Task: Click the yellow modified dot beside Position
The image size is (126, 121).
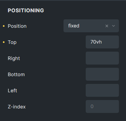Action: 4,26
